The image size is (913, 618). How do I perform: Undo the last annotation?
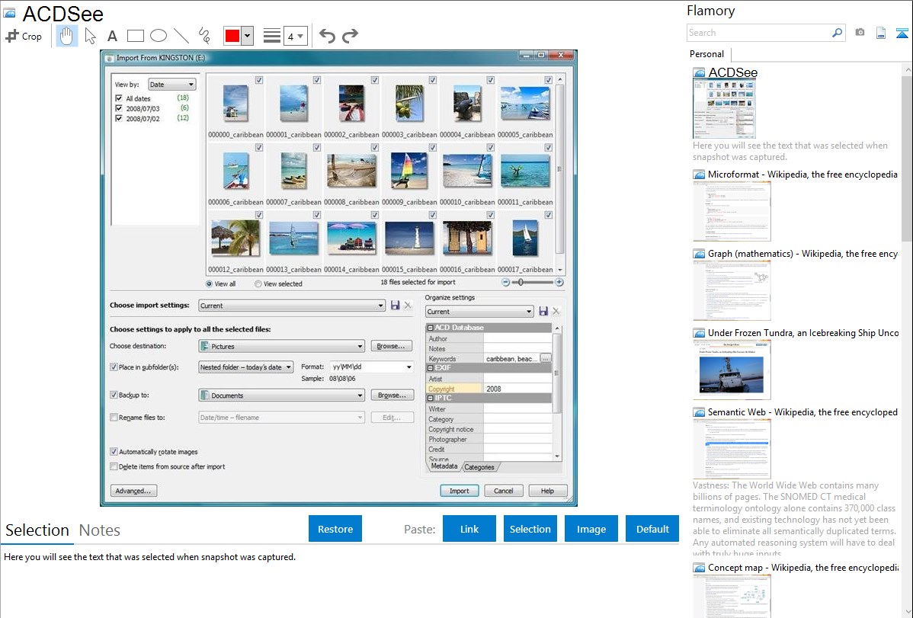click(x=327, y=36)
